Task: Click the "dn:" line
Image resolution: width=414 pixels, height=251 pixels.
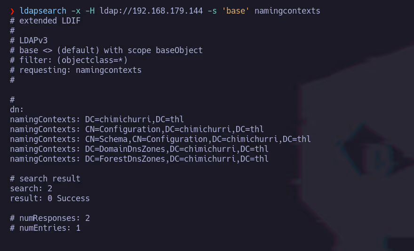Action: [17, 110]
